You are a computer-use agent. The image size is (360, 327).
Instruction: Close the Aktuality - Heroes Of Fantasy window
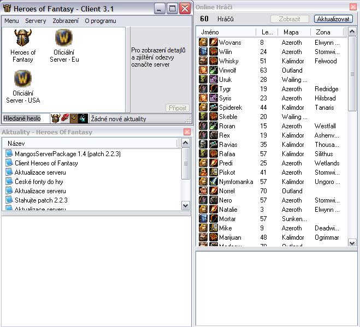pos(187,132)
